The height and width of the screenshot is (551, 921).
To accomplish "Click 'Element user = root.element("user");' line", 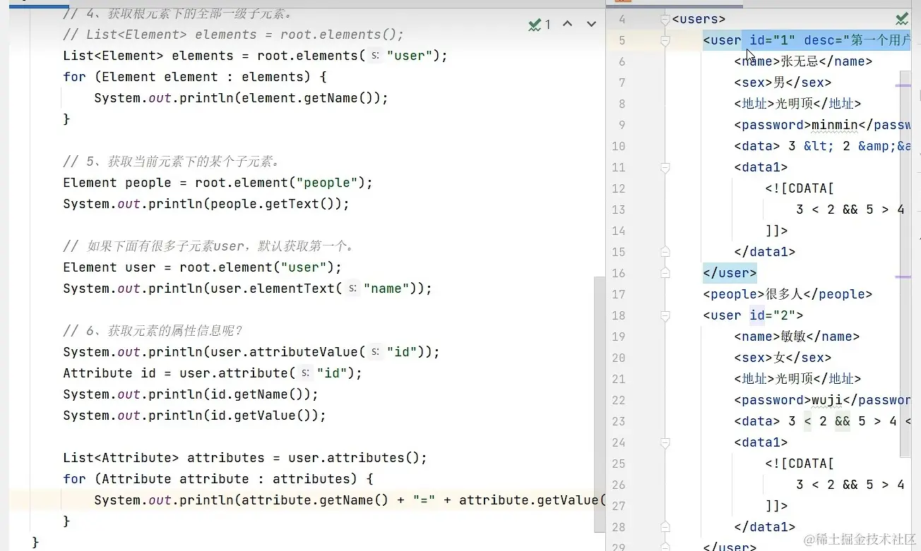I will [x=202, y=267].
